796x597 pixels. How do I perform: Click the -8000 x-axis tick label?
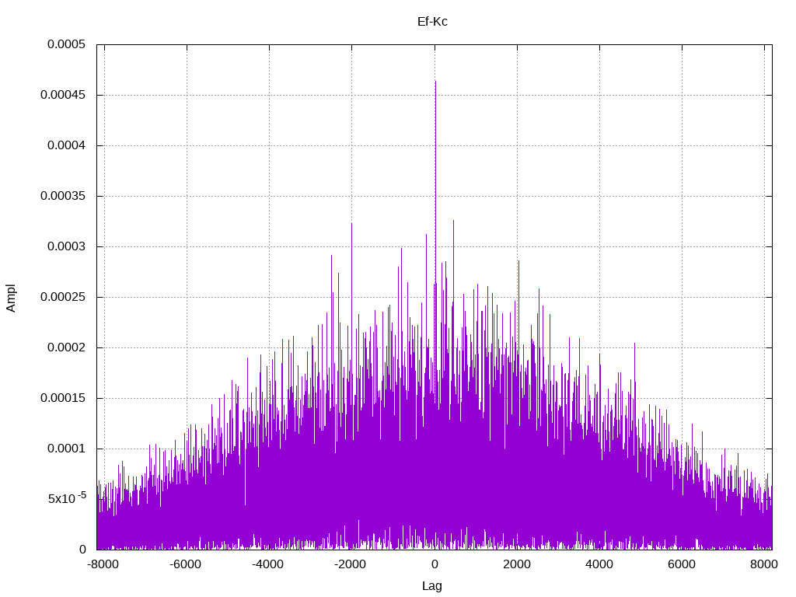tap(103, 564)
